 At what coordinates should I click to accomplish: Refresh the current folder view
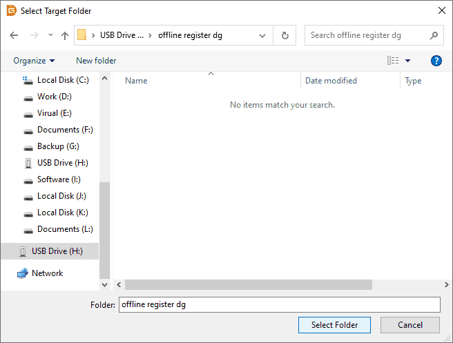tap(285, 35)
